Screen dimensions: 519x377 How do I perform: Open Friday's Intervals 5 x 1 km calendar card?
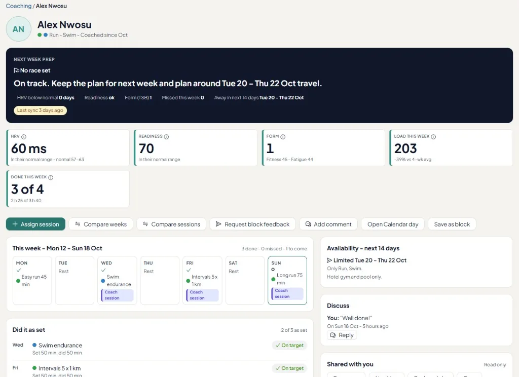click(x=202, y=280)
